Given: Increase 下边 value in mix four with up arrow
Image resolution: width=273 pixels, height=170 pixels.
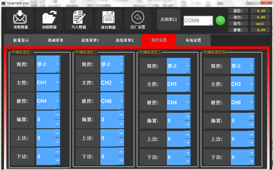Looking at the screenshot, I should (x=251, y=153).
